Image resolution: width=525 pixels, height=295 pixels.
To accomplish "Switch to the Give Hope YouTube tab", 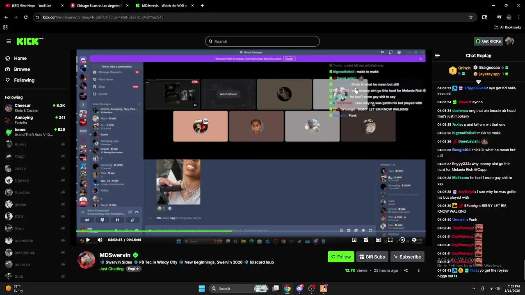I will point(34,6).
